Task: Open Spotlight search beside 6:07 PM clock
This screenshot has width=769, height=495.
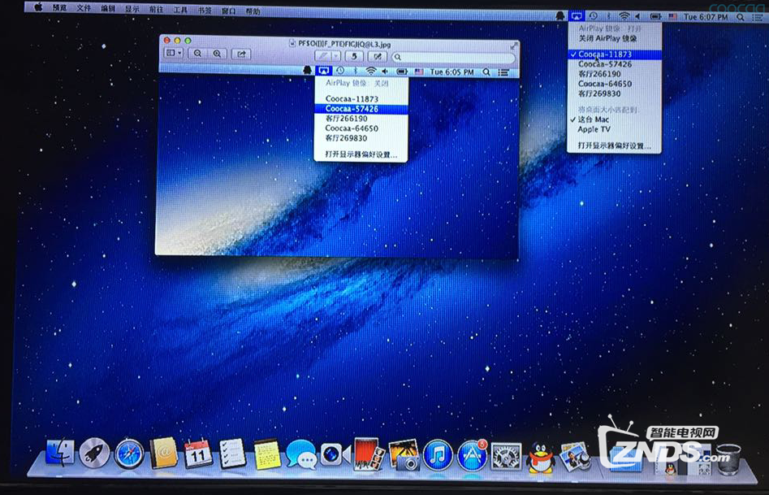Action: tap(740, 18)
